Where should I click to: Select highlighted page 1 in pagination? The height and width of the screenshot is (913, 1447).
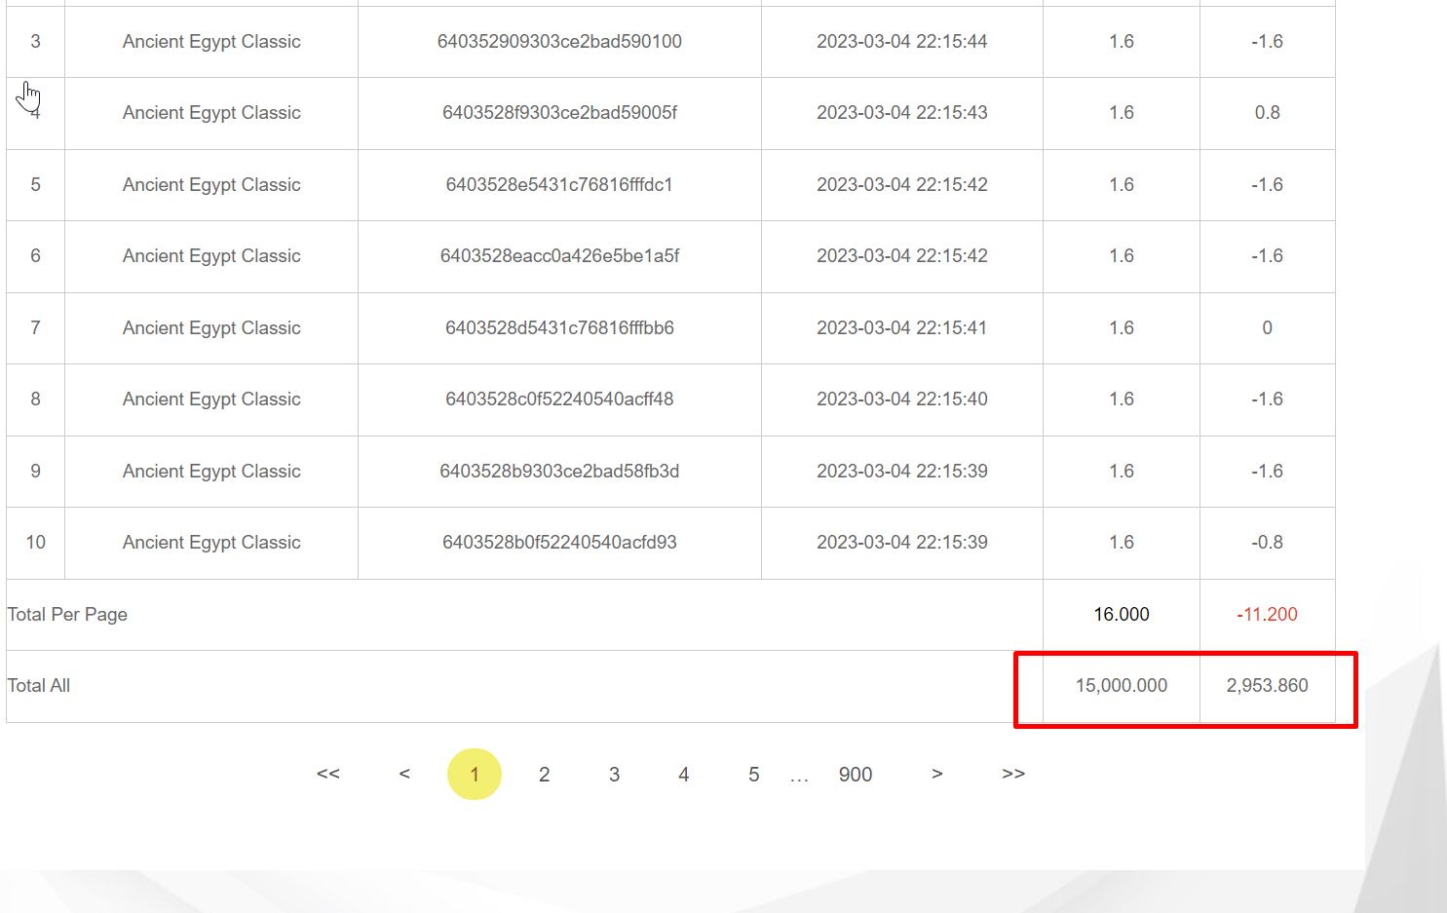tap(475, 775)
